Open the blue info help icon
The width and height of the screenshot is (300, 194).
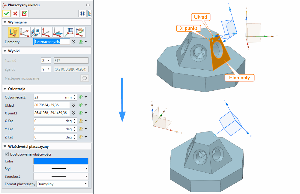pos(82,14)
